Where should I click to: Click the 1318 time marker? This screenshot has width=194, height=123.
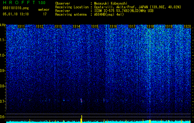coord(150,26)
